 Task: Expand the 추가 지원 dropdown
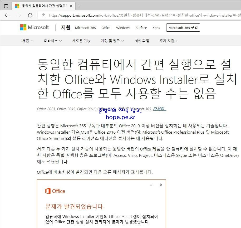(169, 41)
